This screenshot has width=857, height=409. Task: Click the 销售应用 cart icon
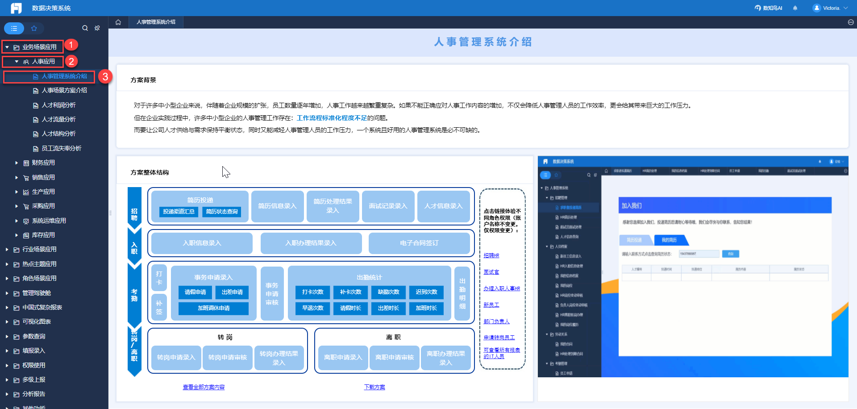click(26, 178)
